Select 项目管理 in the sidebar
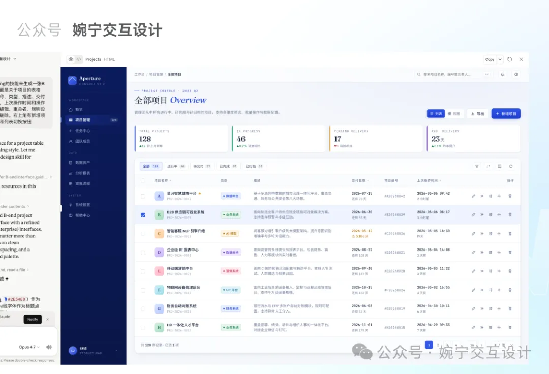The image size is (549, 374). tap(94, 120)
